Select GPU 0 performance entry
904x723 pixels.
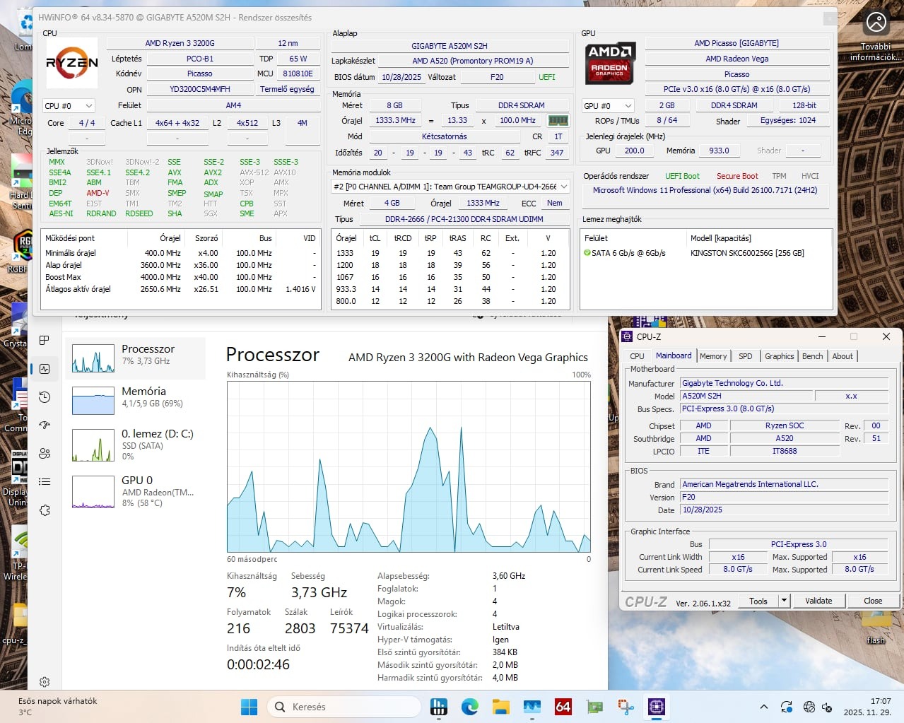point(136,491)
